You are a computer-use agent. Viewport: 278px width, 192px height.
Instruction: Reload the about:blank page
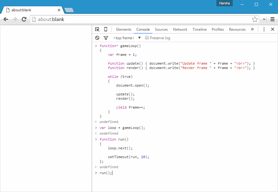(x=24, y=19)
